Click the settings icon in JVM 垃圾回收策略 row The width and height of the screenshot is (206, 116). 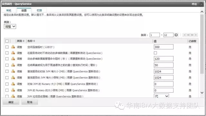13,96
